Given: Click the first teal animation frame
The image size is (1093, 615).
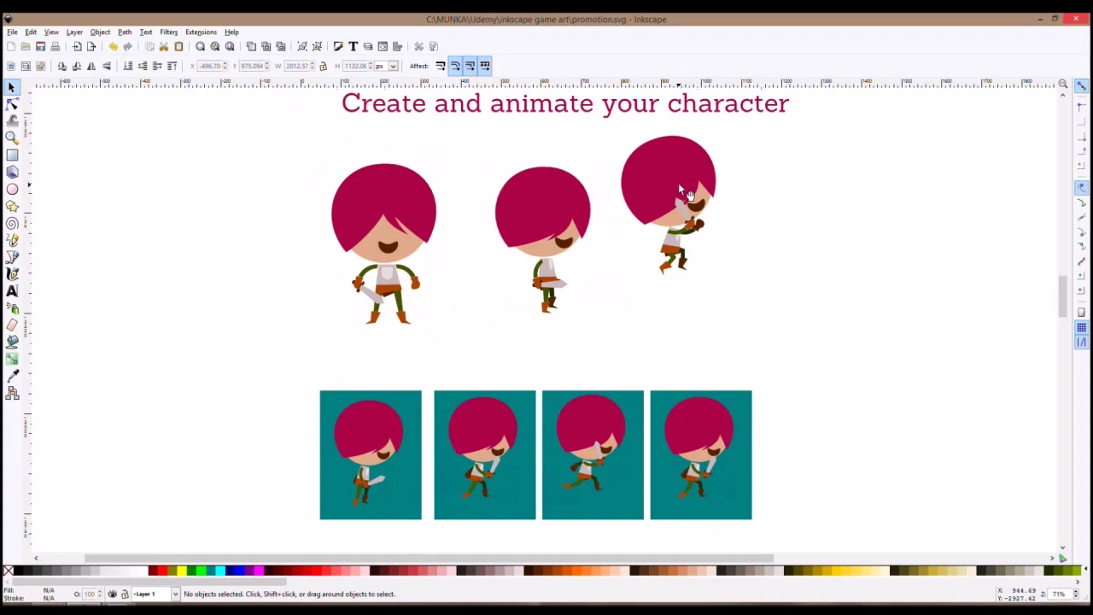Looking at the screenshot, I should pyautogui.click(x=371, y=455).
